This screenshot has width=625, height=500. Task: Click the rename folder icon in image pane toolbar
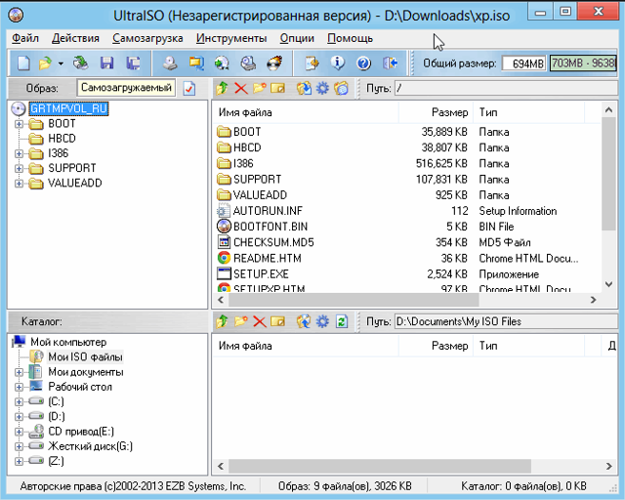(277, 88)
